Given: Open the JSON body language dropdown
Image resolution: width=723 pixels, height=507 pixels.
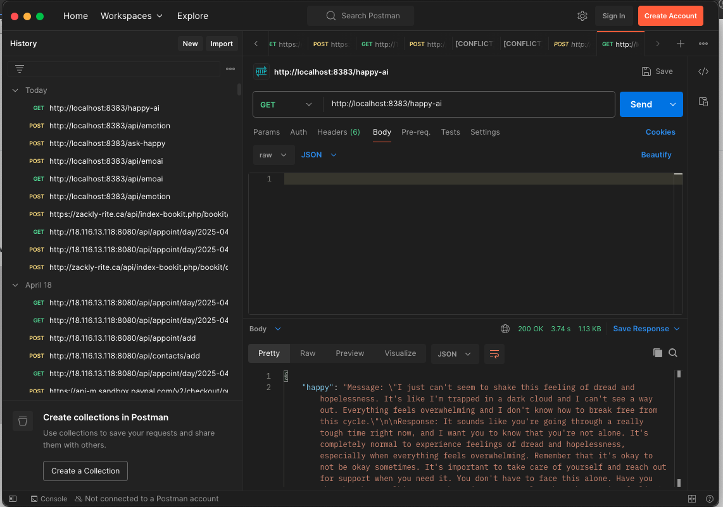Looking at the screenshot, I should point(318,155).
